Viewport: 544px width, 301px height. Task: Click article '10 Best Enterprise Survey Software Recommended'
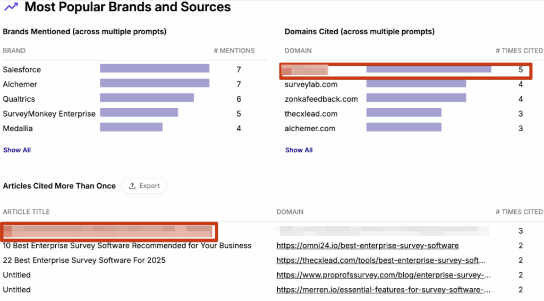coord(127,245)
